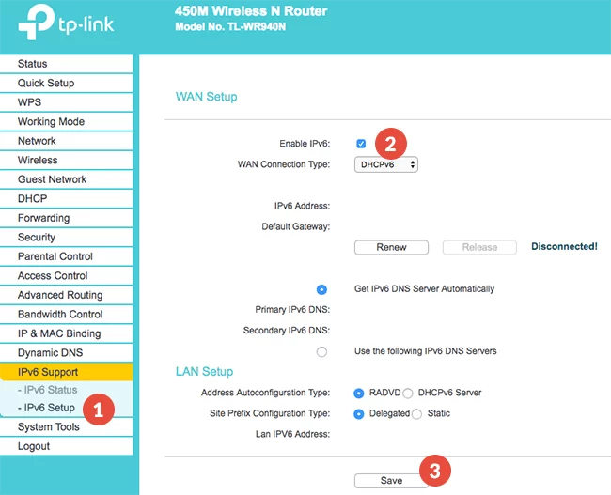Image resolution: width=611 pixels, height=495 pixels.
Task: Select the IPv6 Support menu
Action: pos(66,372)
